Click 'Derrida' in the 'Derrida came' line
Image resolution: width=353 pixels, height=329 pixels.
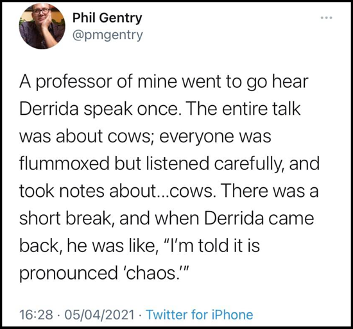(x=234, y=218)
